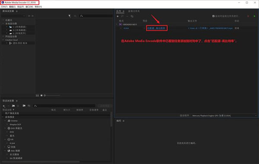This screenshot has width=259, height=164.
Task: Click the apply preset button in preset browser
Action: pyautogui.click(x=104, y=106)
